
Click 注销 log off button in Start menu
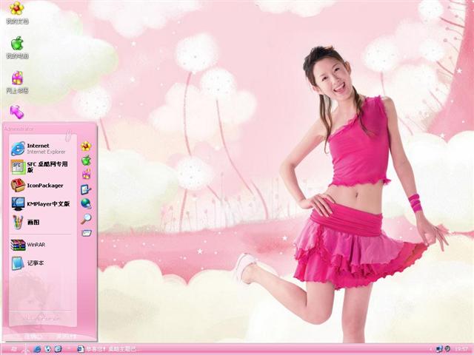pos(33,336)
